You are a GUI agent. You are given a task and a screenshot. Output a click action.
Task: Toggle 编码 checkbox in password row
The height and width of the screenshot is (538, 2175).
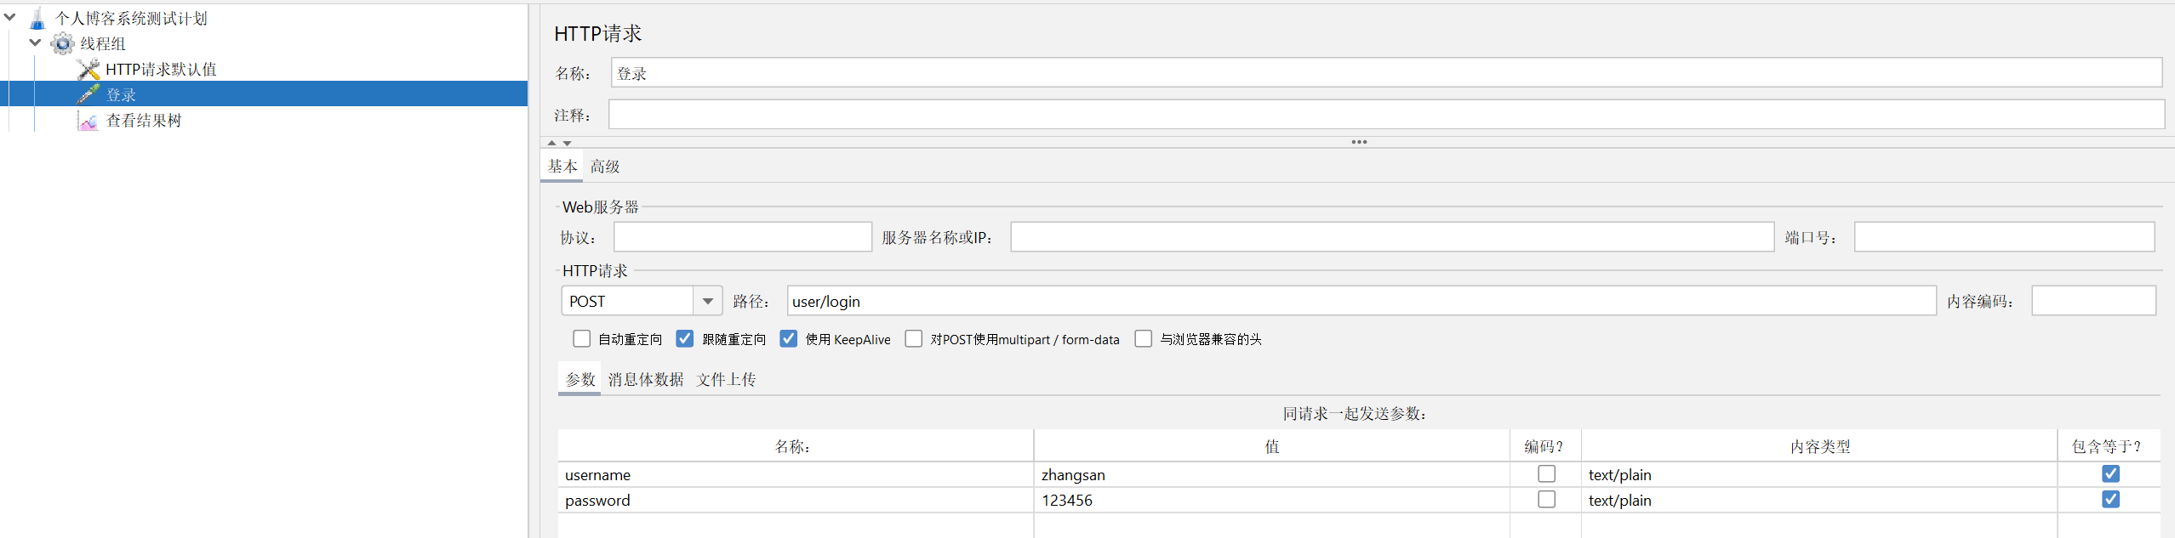click(x=1546, y=500)
